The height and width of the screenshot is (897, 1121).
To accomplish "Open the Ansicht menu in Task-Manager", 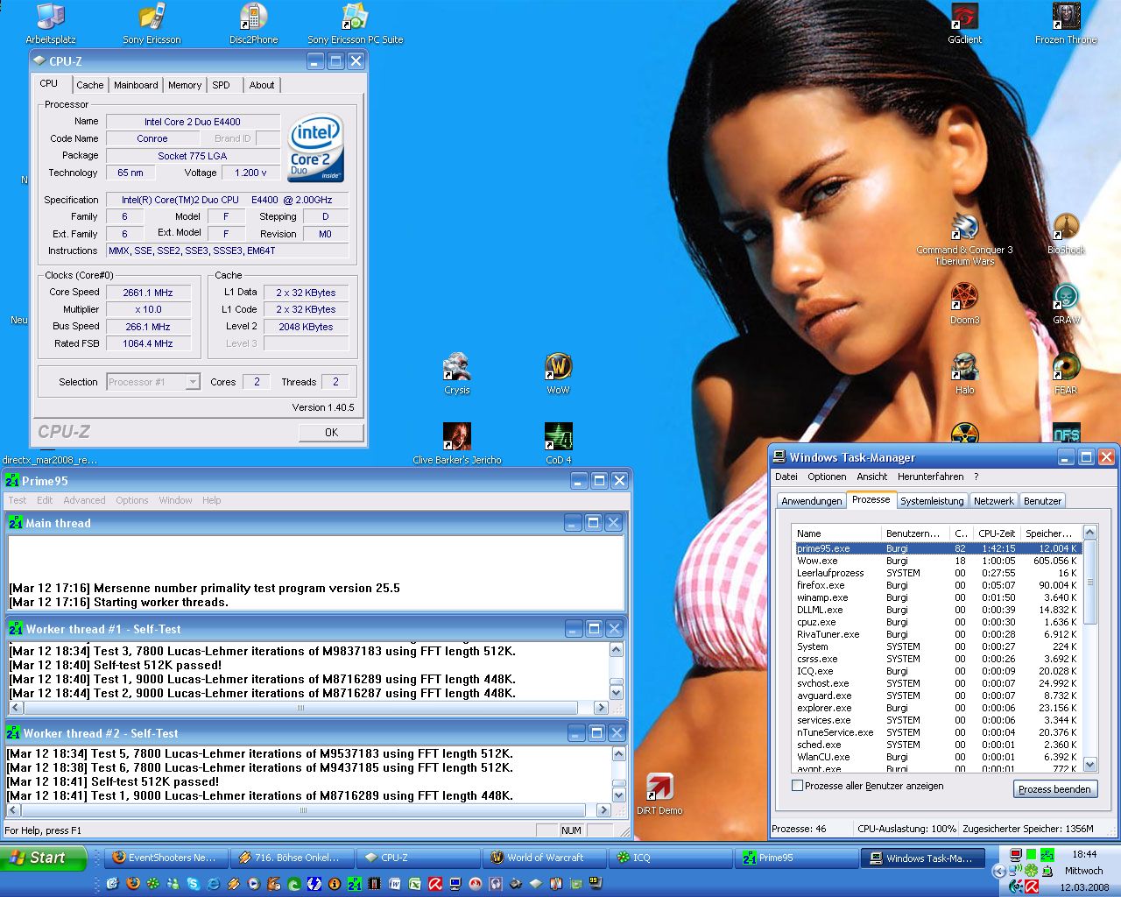I will pos(872,477).
